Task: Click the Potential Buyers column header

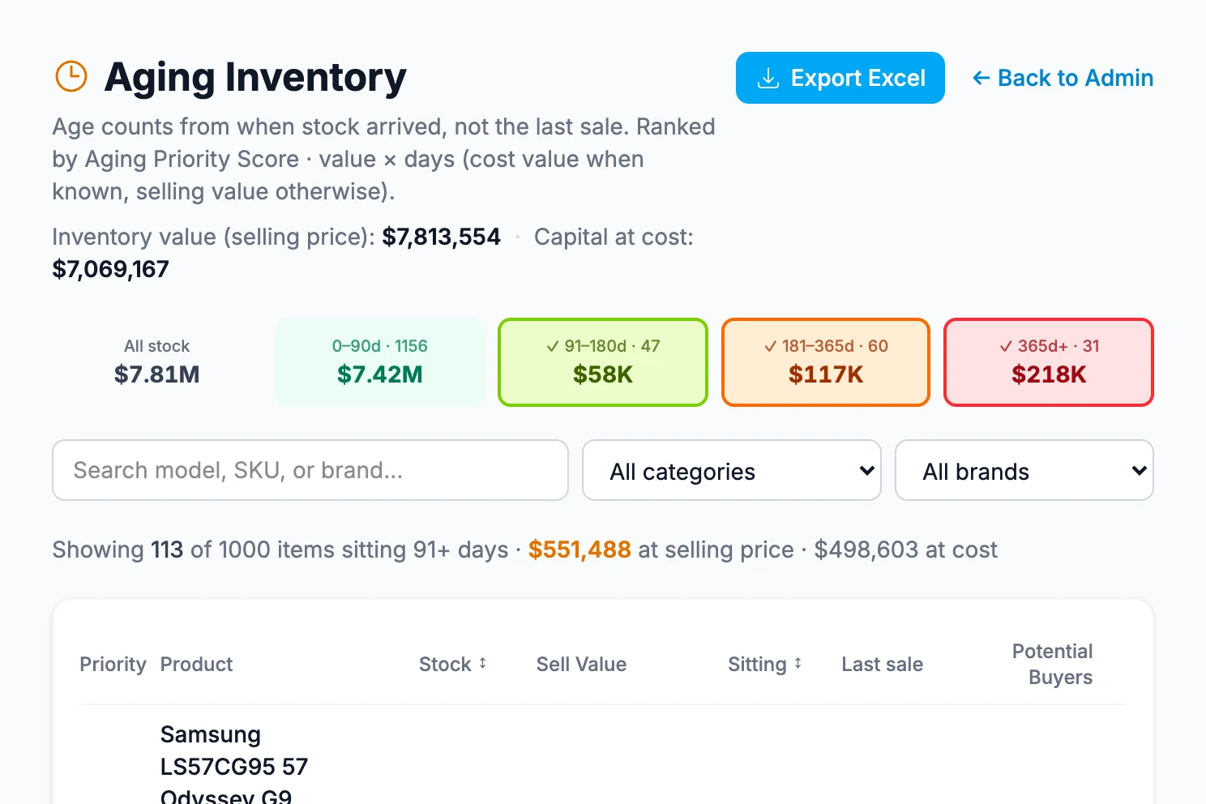Action: 1052,664
